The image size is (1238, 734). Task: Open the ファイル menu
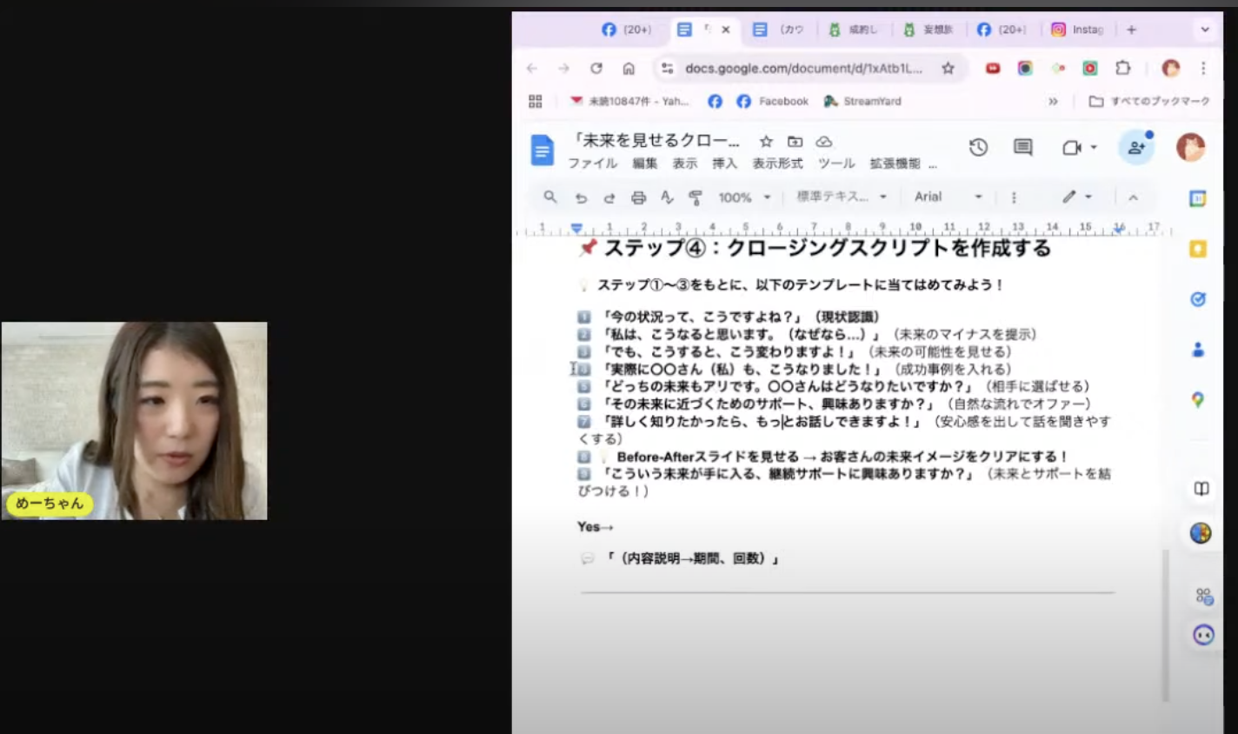pos(592,163)
